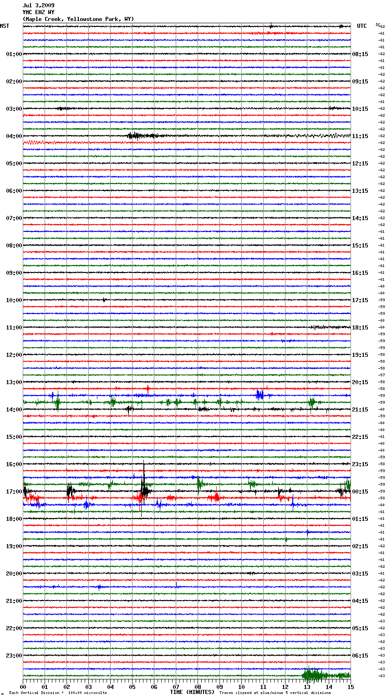
Task: Select the "10:00" MST hour label
Action: coord(14,300)
